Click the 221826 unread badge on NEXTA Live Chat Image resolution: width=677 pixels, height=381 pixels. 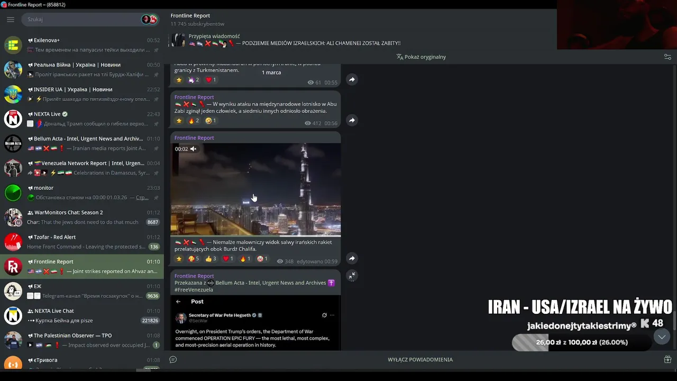[150, 321]
